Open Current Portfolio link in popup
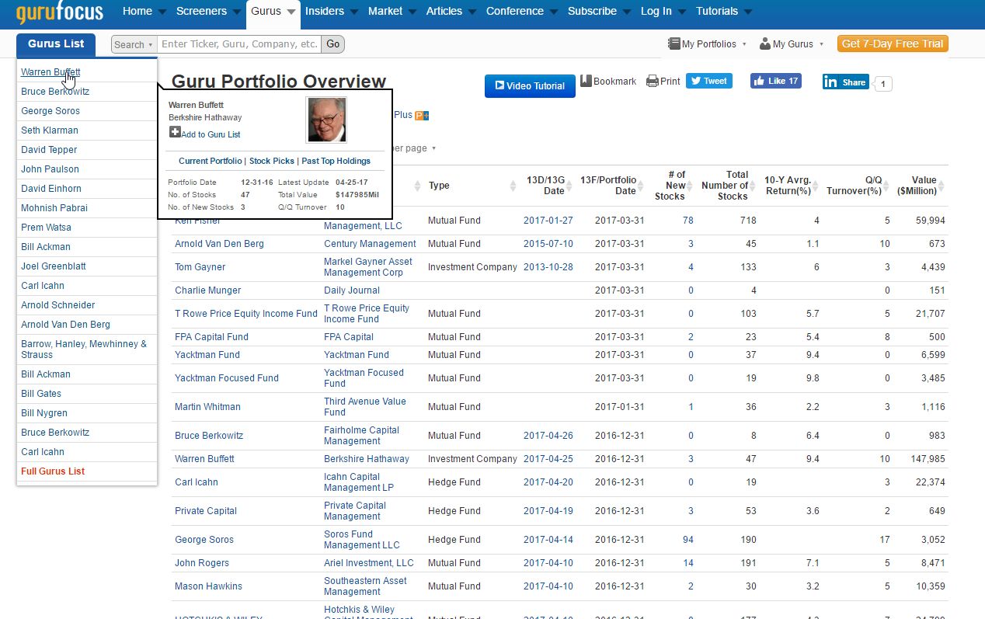This screenshot has height=619, width=985. 211,161
